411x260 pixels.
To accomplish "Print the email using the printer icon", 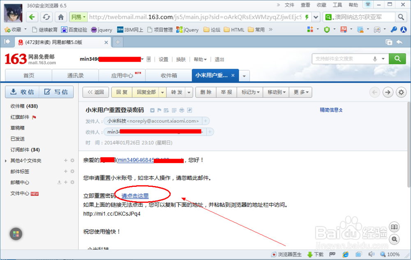I will [x=182, y=110].
